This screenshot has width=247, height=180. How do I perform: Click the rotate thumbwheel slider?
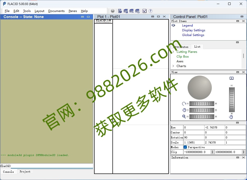[202, 104]
